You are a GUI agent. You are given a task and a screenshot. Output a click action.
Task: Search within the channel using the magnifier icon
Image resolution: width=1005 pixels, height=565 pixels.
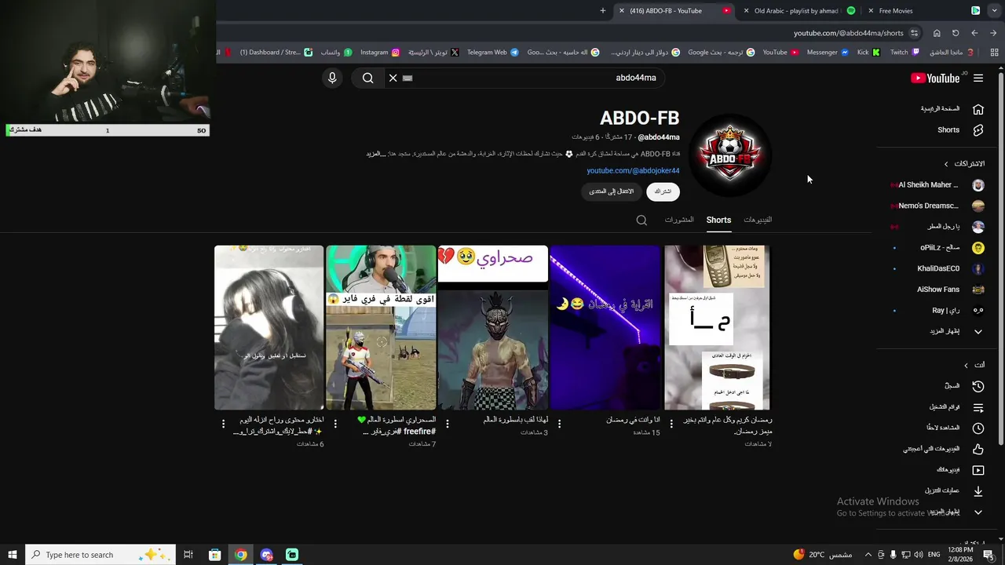click(641, 221)
